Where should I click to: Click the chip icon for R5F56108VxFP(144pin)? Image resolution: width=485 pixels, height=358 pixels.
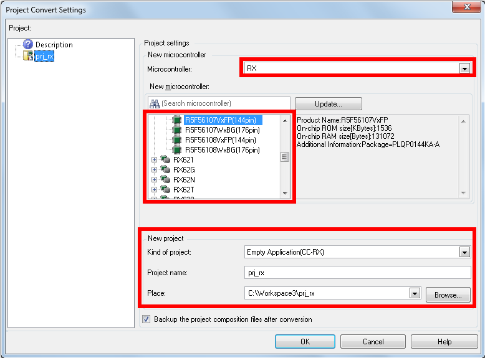(177, 140)
